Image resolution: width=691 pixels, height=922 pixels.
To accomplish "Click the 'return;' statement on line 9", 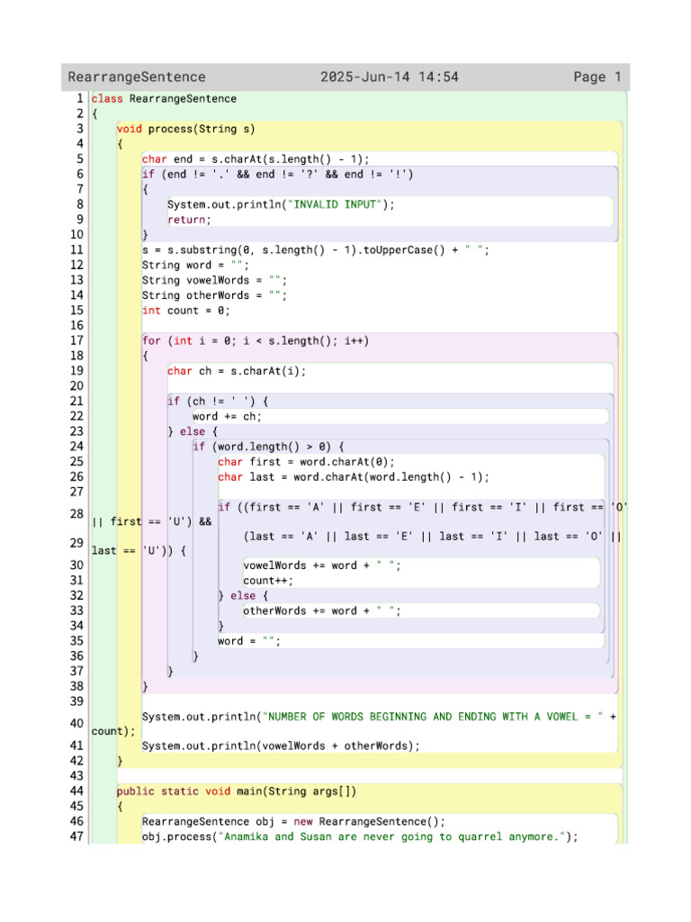I will pyautogui.click(x=189, y=220).
